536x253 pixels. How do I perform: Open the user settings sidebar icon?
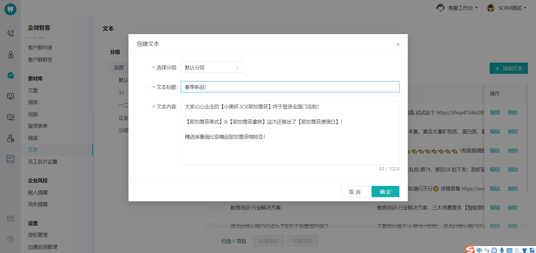(11, 138)
